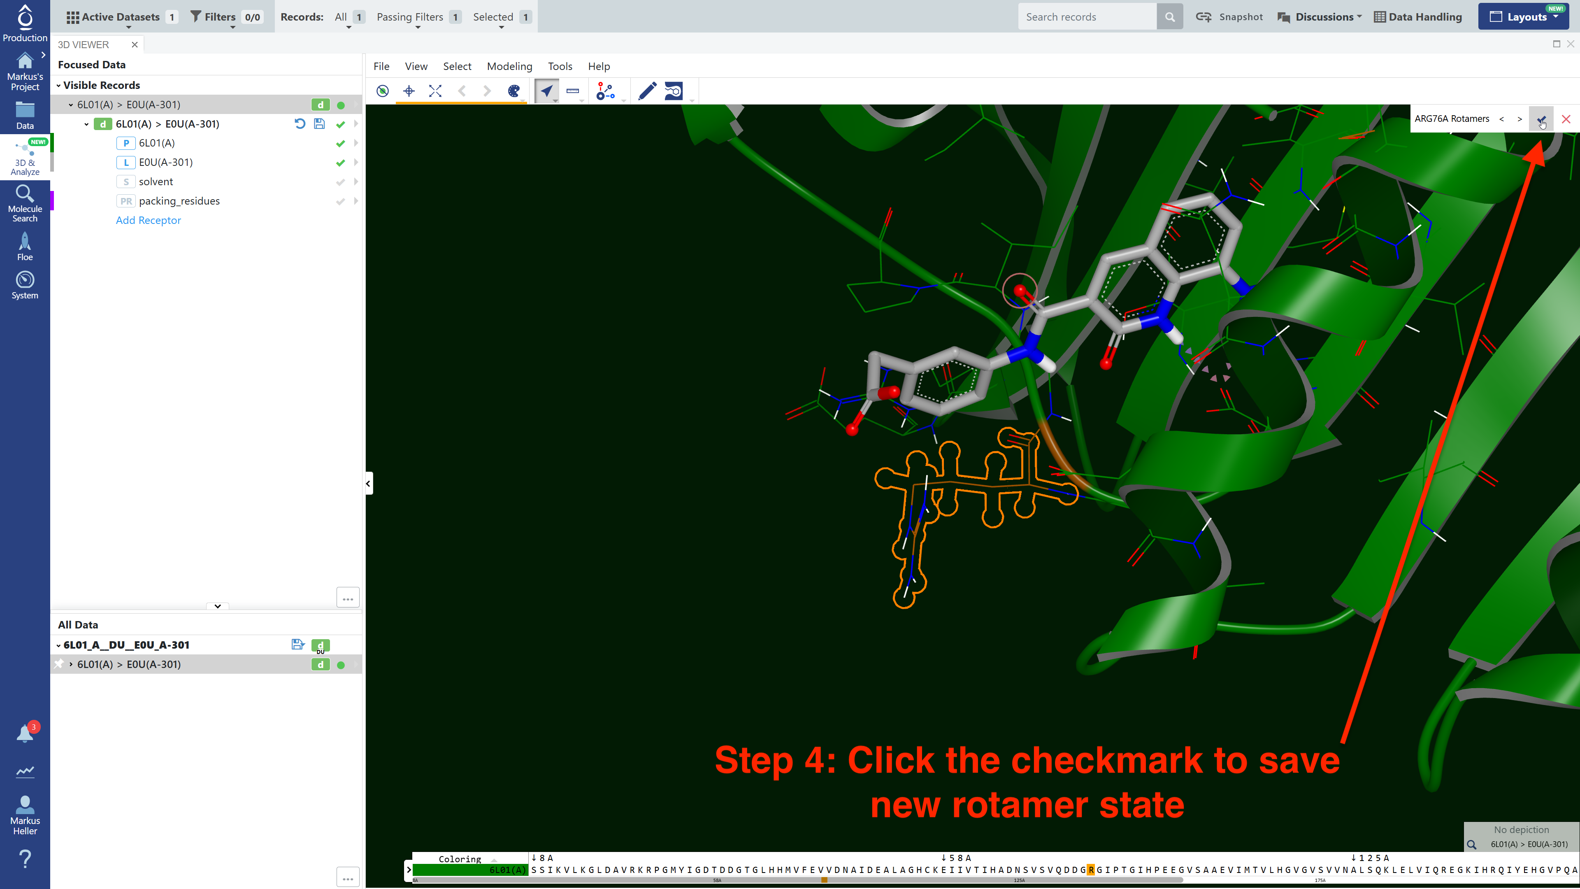Collapse the Visible Records section

(x=58, y=85)
